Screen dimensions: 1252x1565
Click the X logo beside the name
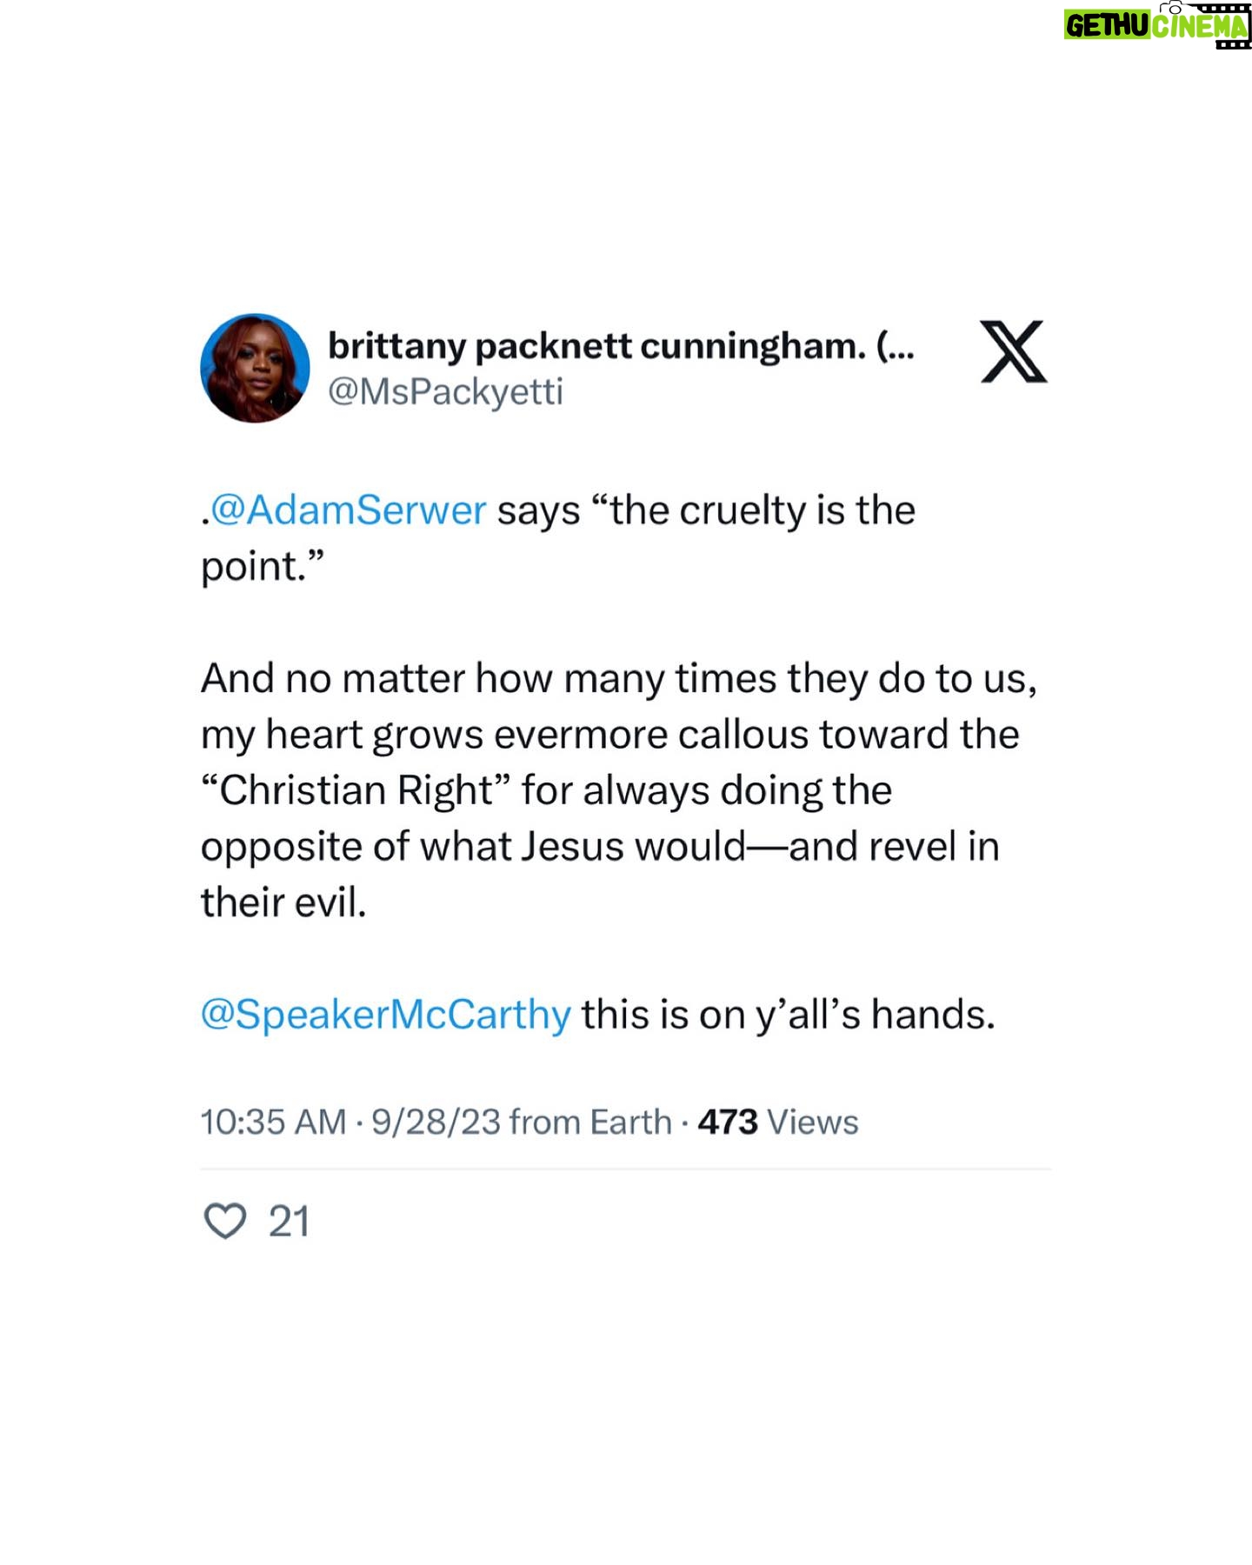pos(1014,351)
